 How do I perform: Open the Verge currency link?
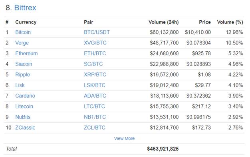coord(22,43)
